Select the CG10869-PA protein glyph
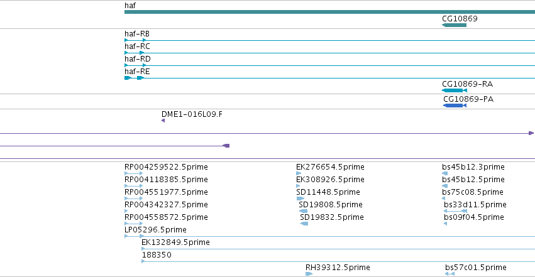Viewport: 535px width, 277px height. 455,106
